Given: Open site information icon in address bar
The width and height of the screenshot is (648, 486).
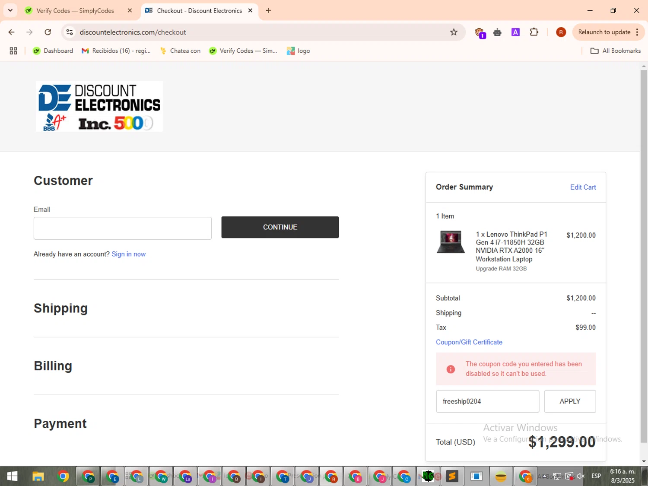Looking at the screenshot, I should click(70, 32).
